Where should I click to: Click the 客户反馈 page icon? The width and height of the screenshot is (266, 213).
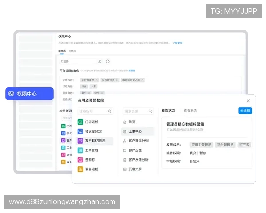pyautogui.click(x=125, y=150)
